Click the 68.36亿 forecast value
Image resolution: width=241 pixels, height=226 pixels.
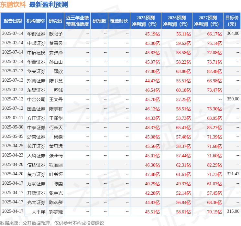[214, 202]
